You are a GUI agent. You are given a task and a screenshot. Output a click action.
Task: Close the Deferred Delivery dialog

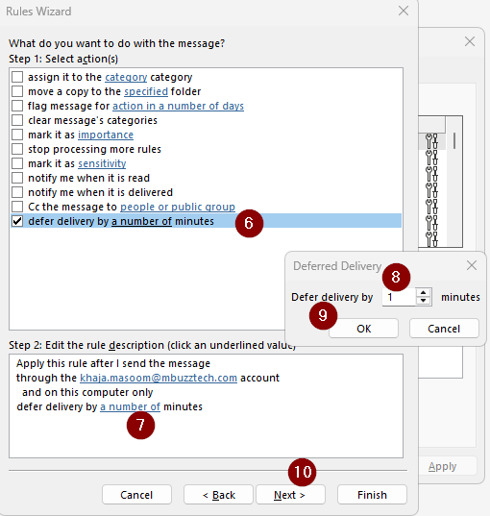(x=472, y=265)
